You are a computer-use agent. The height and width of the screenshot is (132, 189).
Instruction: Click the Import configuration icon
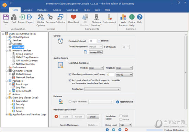pos(22,17)
